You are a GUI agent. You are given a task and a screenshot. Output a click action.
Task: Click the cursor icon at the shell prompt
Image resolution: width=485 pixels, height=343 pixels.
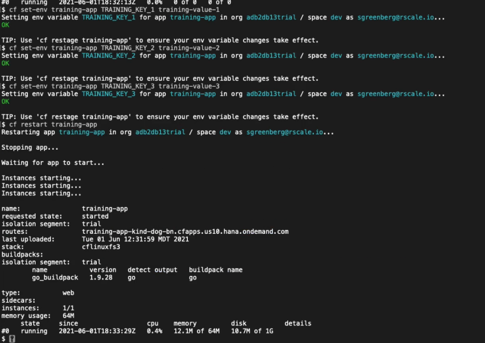coord(11,338)
